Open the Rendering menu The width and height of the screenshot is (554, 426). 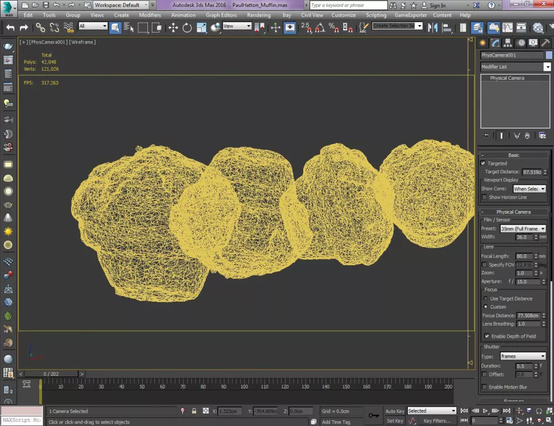coord(259,15)
